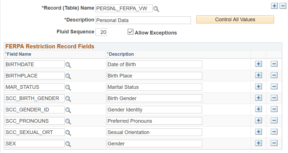Edit the Personal Data description field
The width and height of the screenshot is (288, 153).
click(143, 20)
